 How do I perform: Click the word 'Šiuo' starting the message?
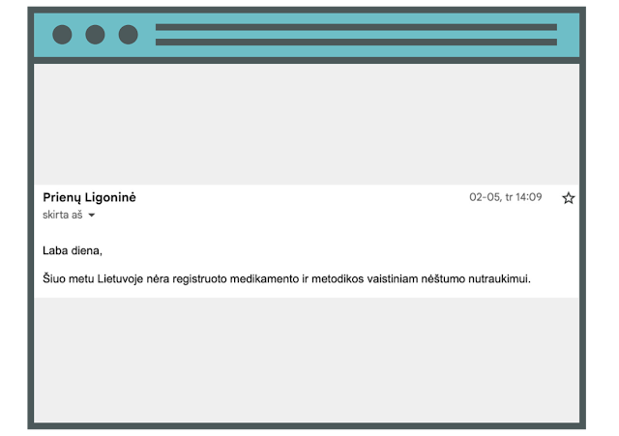(x=54, y=278)
